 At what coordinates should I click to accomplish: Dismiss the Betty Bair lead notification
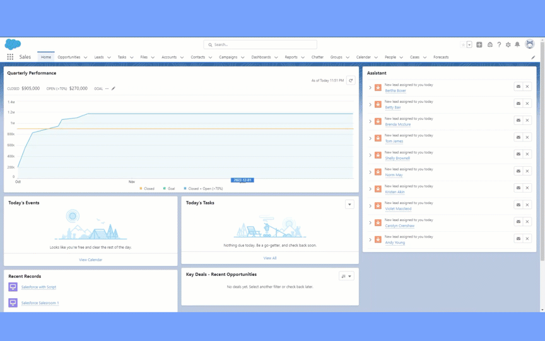point(527,104)
